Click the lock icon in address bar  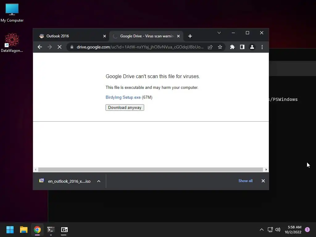click(x=72, y=47)
